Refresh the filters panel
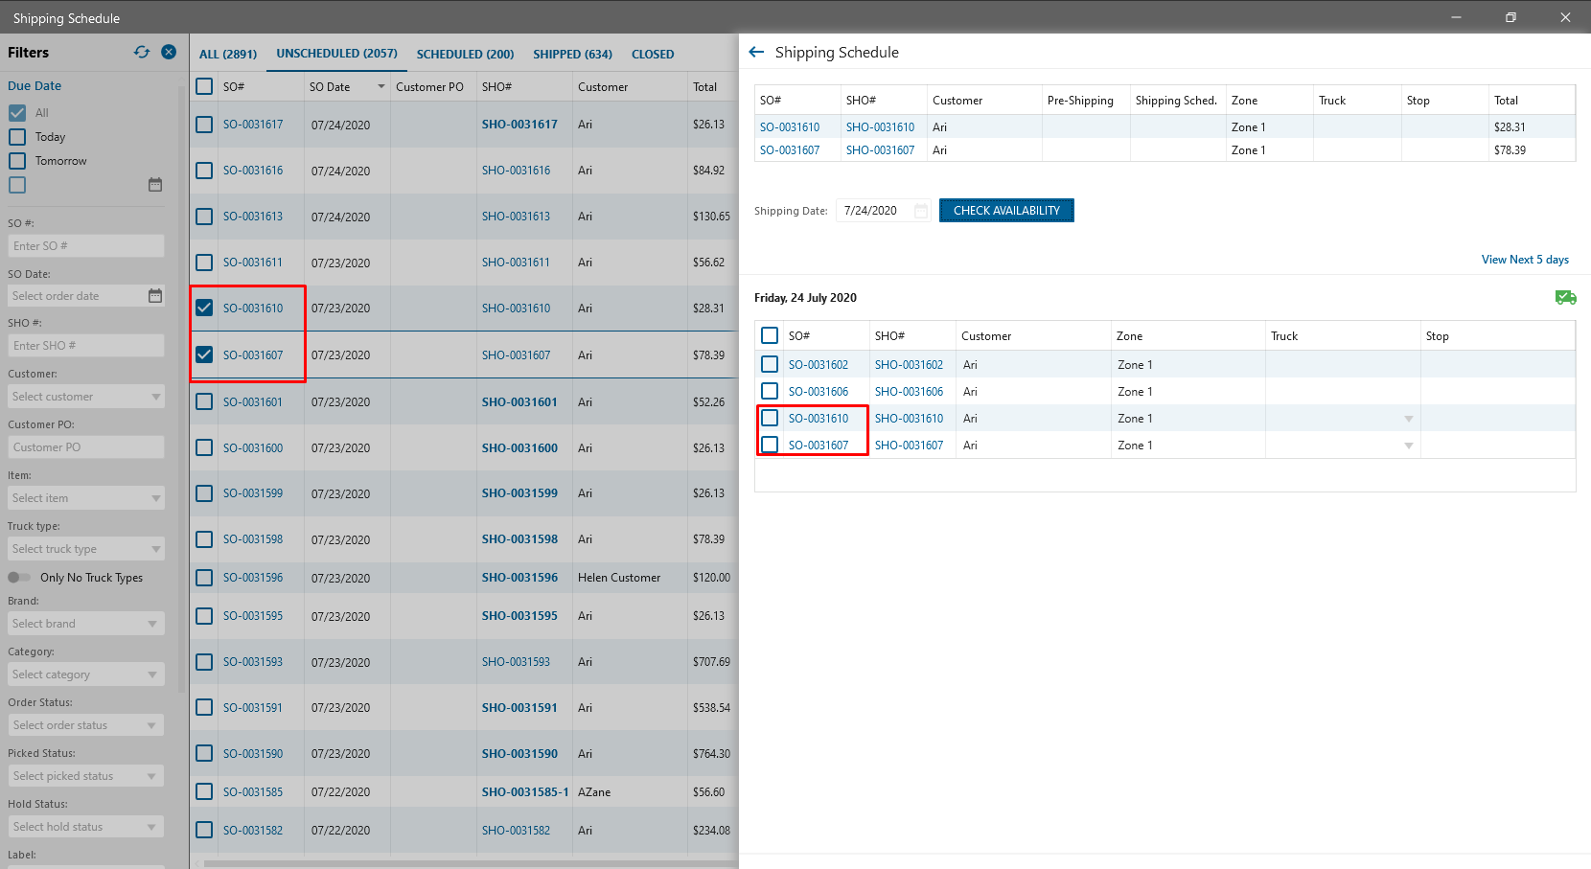Viewport: 1591px width, 869px height. pyautogui.click(x=142, y=52)
